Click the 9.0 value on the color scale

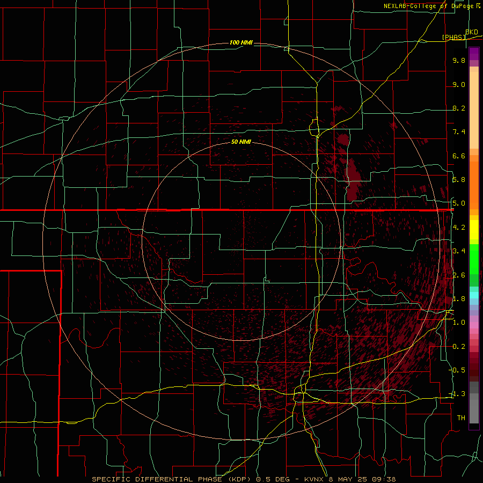pos(459,84)
